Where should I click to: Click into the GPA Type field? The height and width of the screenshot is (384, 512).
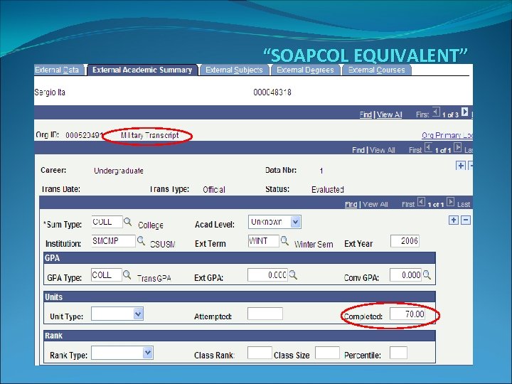[x=107, y=275]
